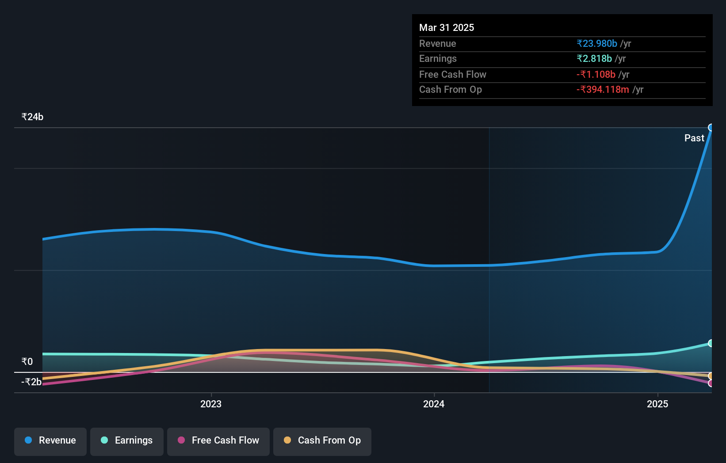Viewport: 726px width, 463px height.
Task: Click the 2023 x-axis label
Action: coord(211,404)
